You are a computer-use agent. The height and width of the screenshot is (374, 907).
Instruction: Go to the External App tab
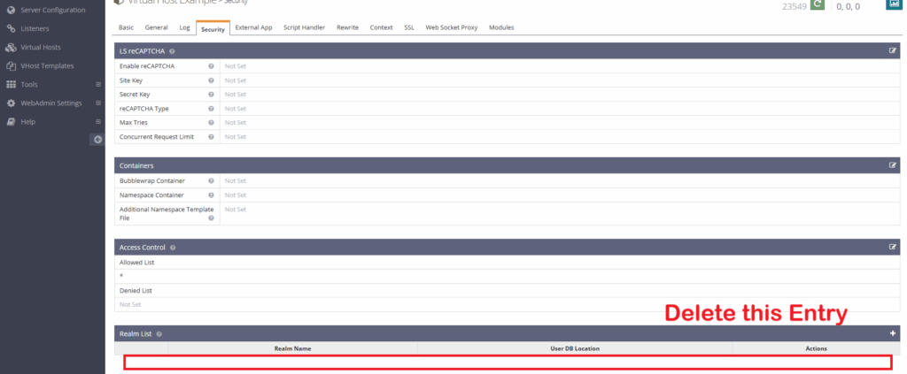(x=253, y=27)
